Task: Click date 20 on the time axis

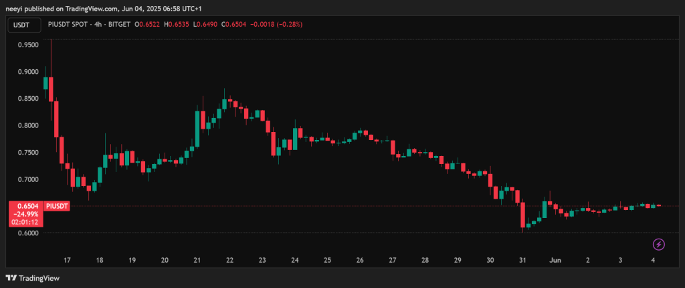Action: 165,260
